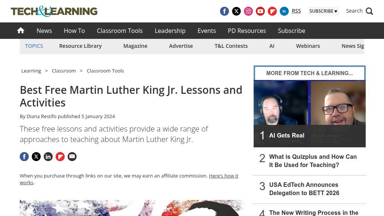Open the Webinars topic tab
This screenshot has width=384, height=216.
308,46
